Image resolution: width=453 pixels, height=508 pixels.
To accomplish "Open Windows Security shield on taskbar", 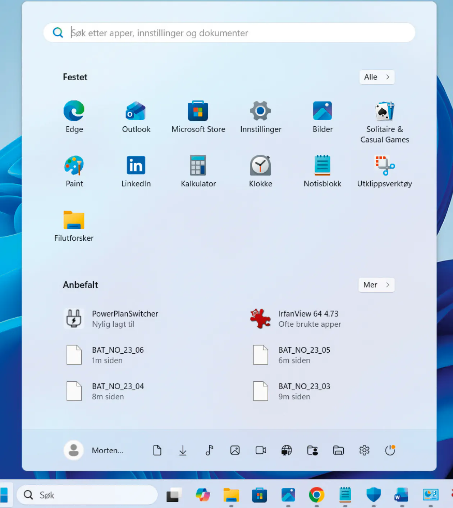I will (374, 495).
